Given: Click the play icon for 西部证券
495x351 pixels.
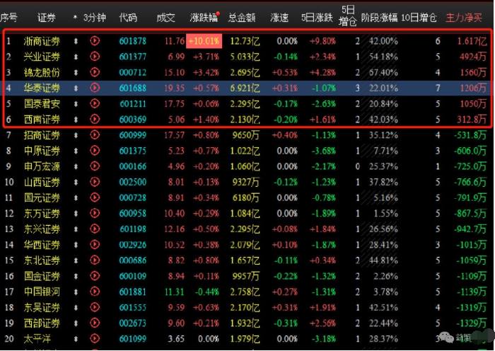Looking at the screenshot, I should (x=95, y=323).
